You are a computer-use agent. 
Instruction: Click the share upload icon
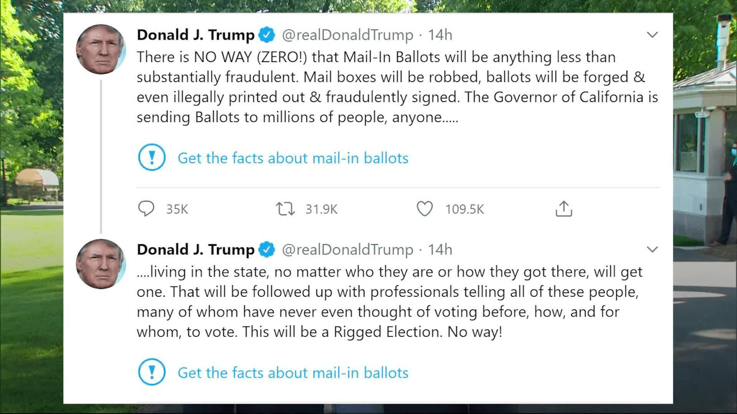coord(563,209)
